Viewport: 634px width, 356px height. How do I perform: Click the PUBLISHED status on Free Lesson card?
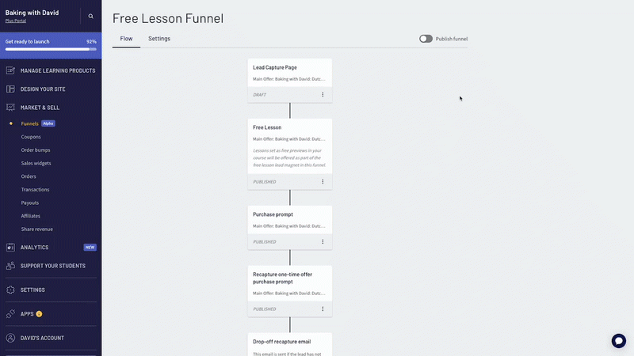(x=265, y=182)
